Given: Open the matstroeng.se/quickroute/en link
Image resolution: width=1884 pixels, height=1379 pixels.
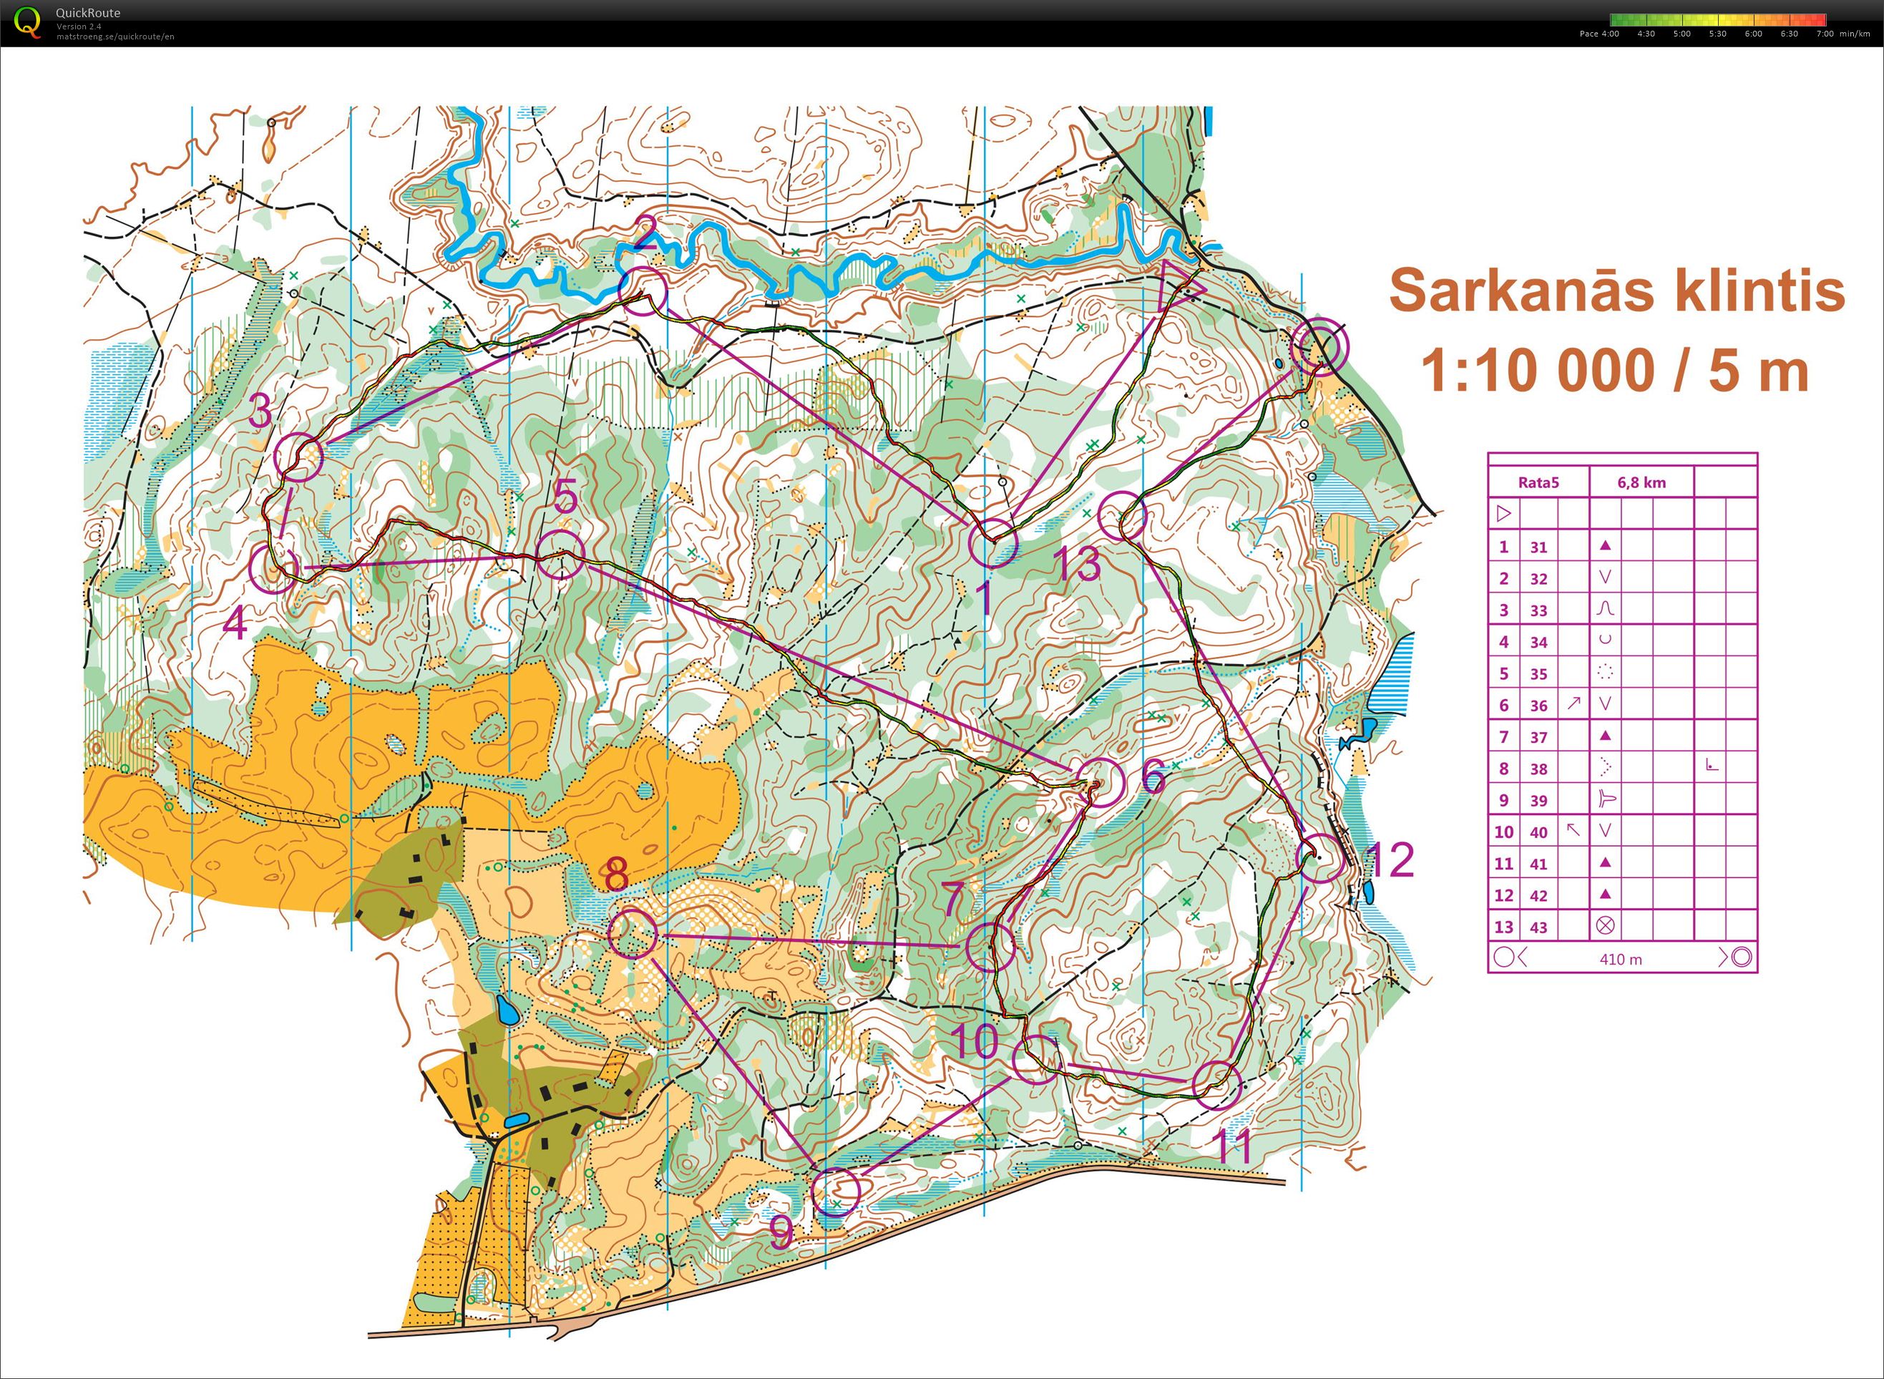Looking at the screenshot, I should point(115,36).
